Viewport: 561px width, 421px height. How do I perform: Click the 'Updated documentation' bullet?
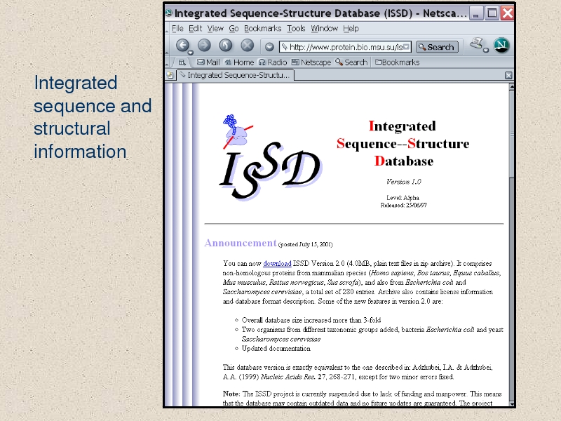276,348
